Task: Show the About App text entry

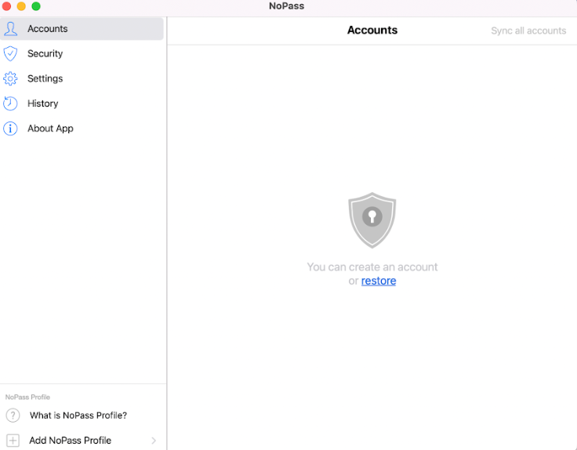Action: coord(50,129)
